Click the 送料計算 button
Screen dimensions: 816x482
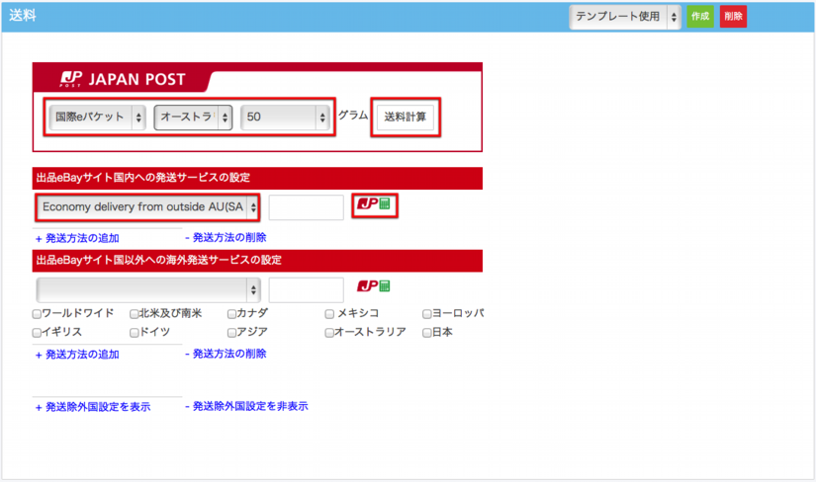coord(405,117)
